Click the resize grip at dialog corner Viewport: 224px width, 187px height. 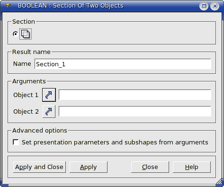tap(219, 181)
